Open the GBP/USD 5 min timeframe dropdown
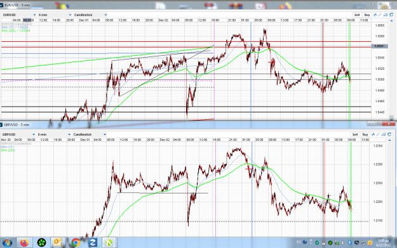The image size is (397, 248). (54, 134)
